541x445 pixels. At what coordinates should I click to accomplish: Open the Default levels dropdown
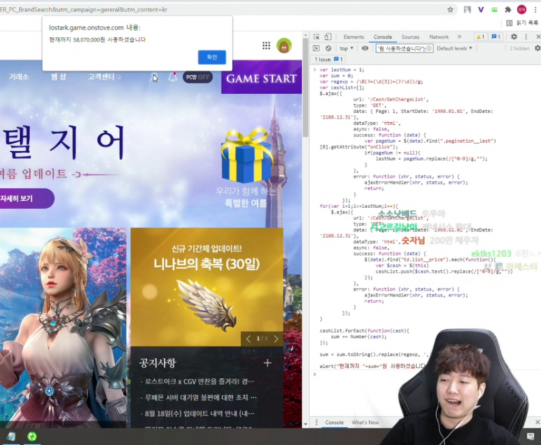click(x=454, y=48)
